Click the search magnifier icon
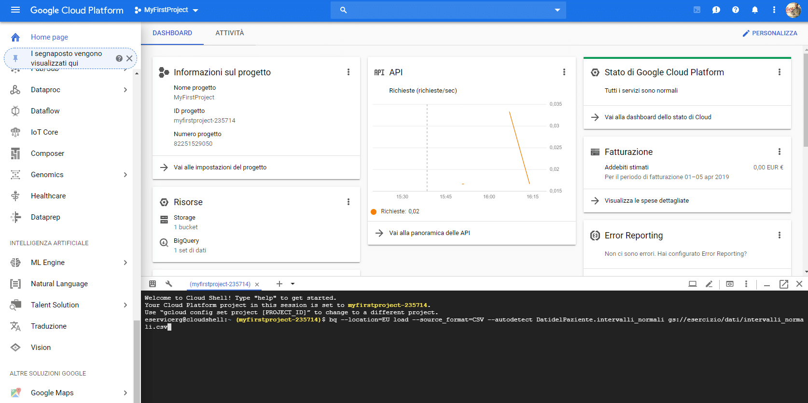This screenshot has width=808, height=403. click(x=344, y=10)
